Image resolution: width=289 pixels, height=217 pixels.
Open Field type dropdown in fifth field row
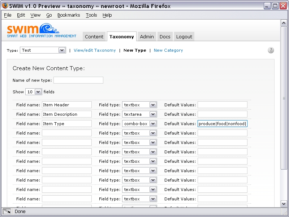[x=139, y=142]
